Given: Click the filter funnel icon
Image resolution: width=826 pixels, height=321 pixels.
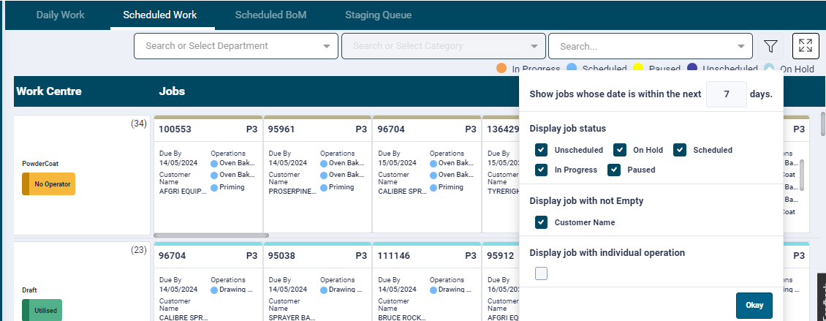Looking at the screenshot, I should click(770, 46).
